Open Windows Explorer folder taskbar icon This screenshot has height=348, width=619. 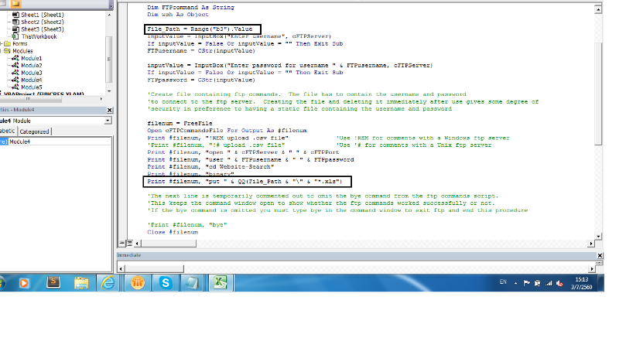click(x=80, y=283)
